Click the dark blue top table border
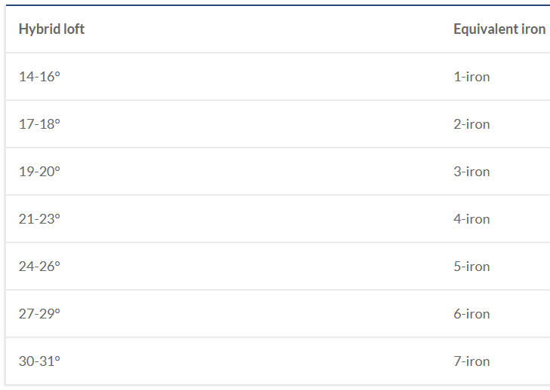Viewport: 550px width, 390px height. click(x=278, y=5)
